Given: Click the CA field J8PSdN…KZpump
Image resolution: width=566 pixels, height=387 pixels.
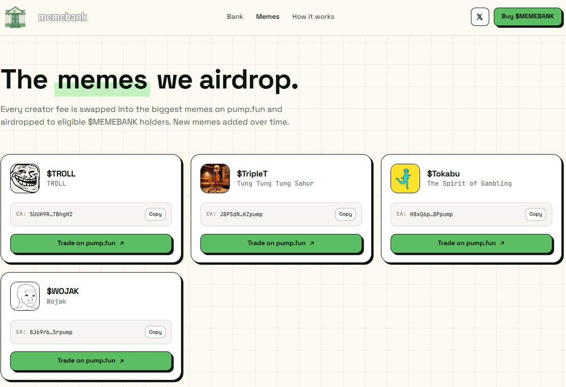Looking at the screenshot, I should click(x=281, y=214).
